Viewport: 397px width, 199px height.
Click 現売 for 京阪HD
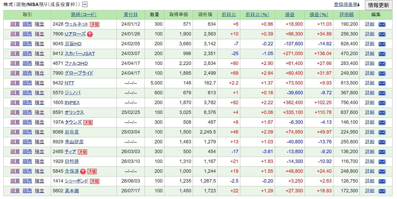tap(27, 44)
